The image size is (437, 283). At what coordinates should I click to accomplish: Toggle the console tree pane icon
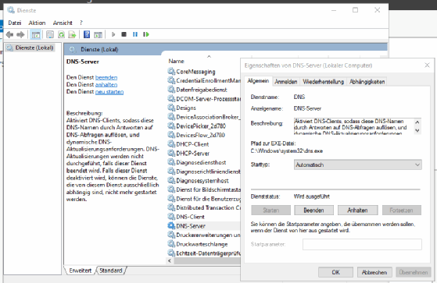point(36,35)
